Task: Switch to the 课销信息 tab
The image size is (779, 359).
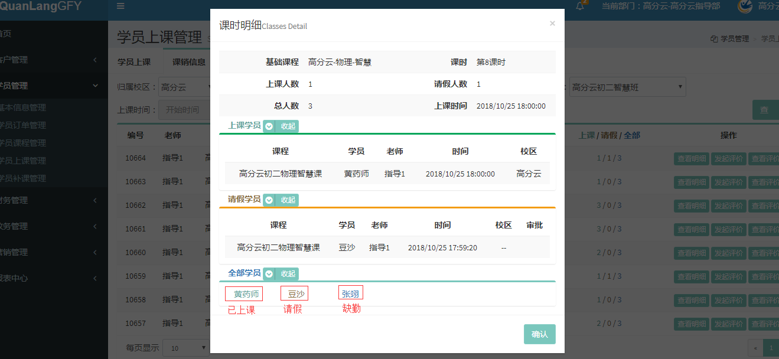Action: pyautogui.click(x=189, y=62)
